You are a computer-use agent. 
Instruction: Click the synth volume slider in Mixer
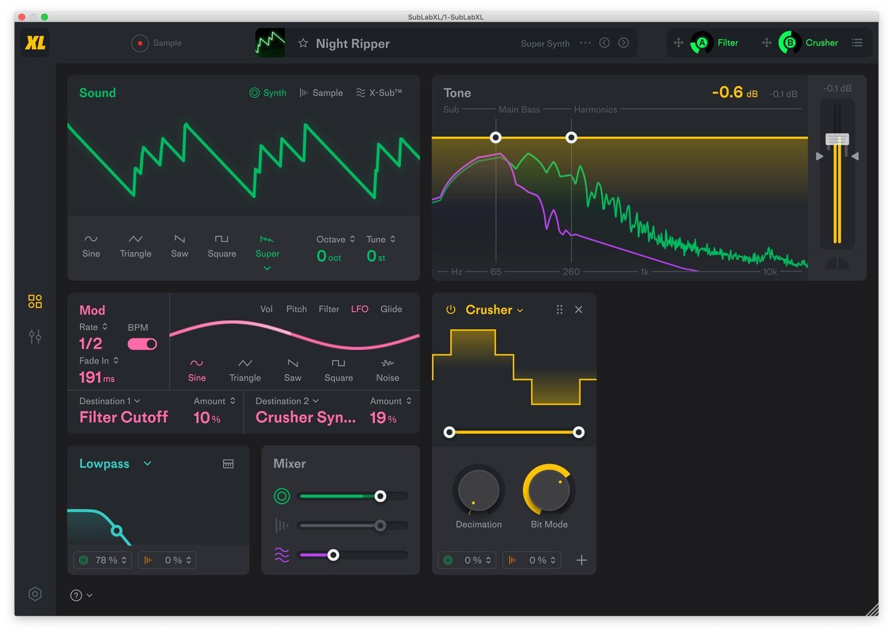point(380,496)
